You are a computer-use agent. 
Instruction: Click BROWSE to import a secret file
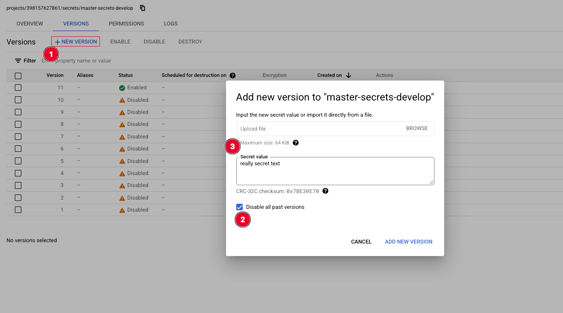(416, 128)
